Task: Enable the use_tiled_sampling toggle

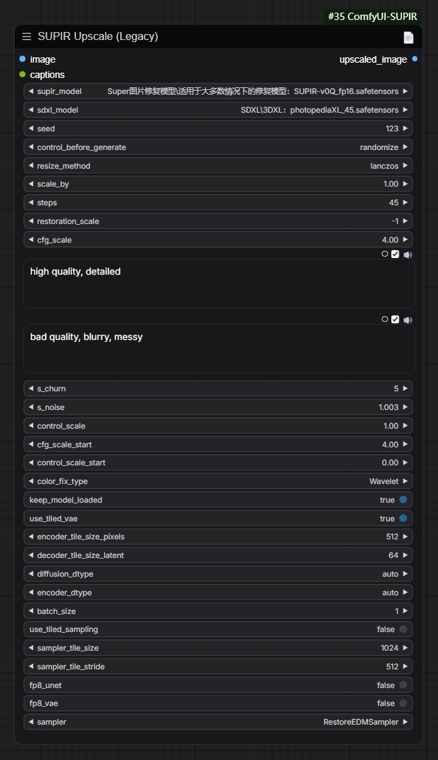Action: click(x=403, y=629)
